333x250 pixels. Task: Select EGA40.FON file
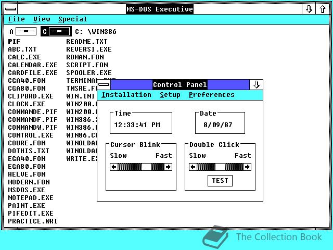[x=27, y=159]
